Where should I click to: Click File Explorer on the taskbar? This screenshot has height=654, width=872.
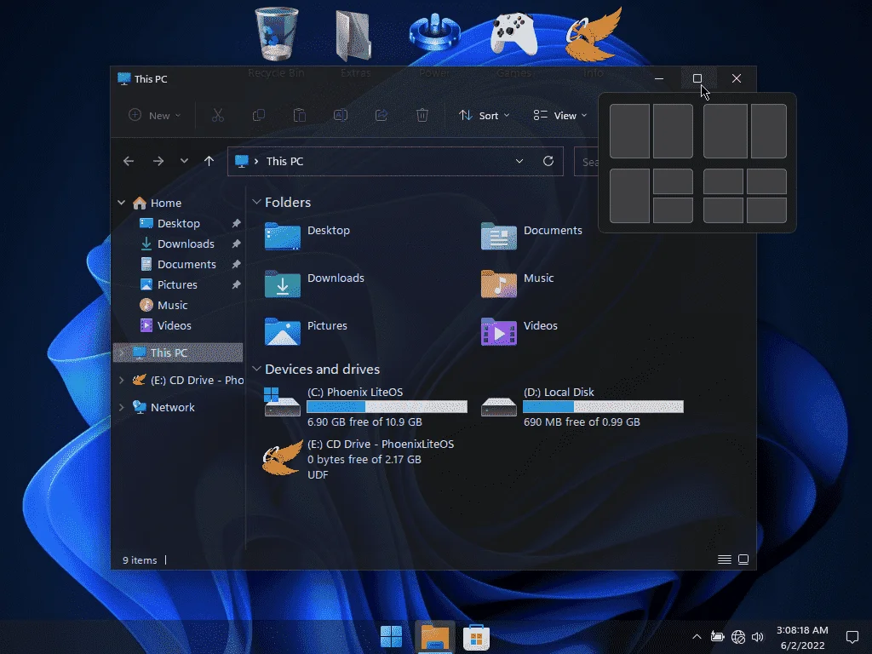tap(435, 637)
